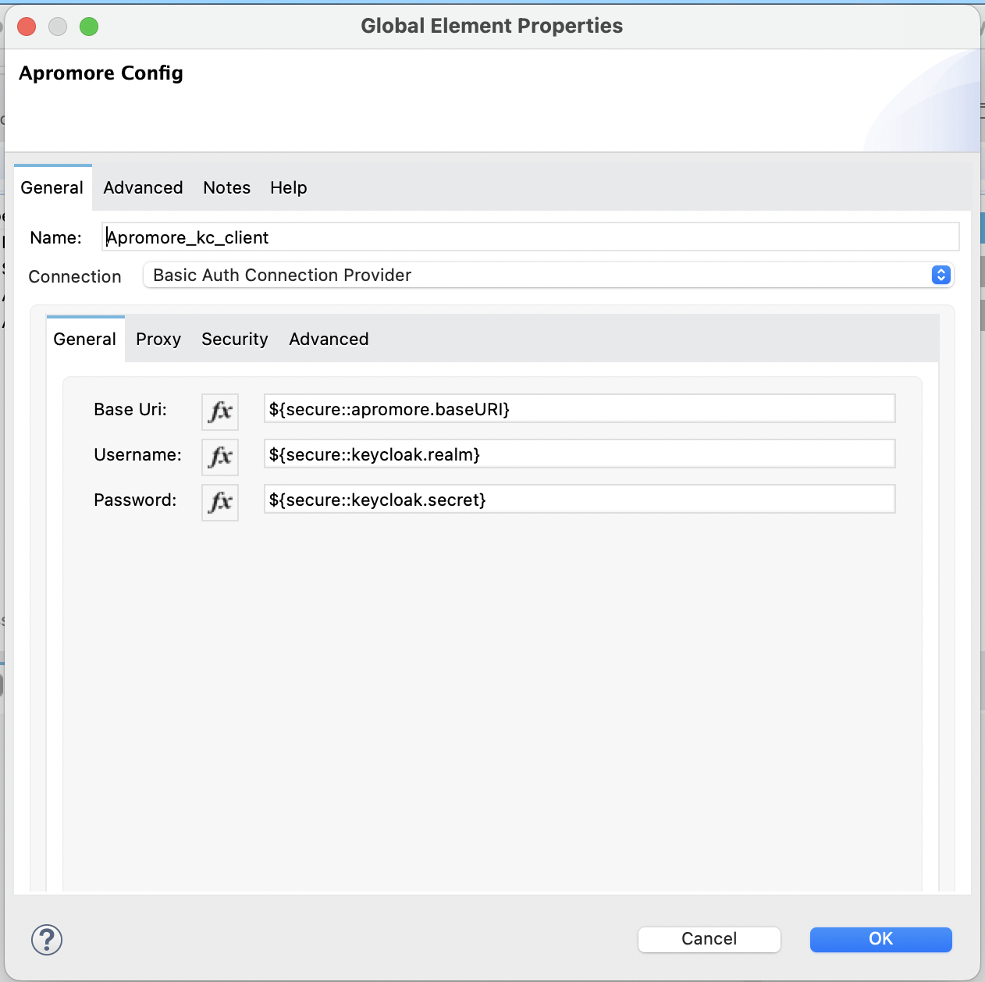Switch to the Proxy tab
Screen dimensions: 985x982
tap(158, 340)
